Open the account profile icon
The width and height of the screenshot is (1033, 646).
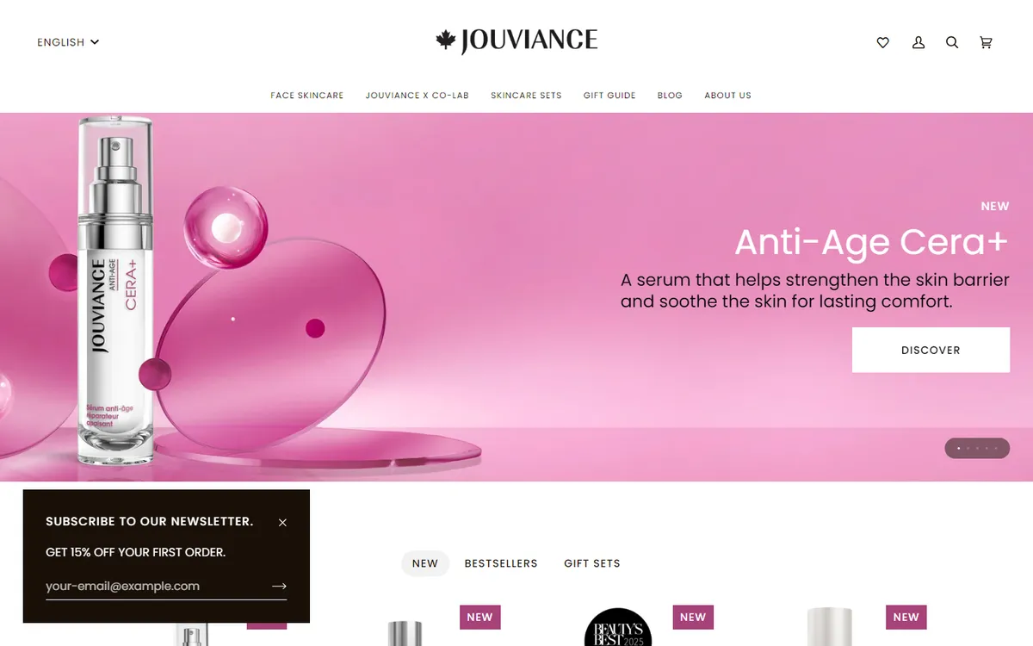pyautogui.click(x=919, y=42)
